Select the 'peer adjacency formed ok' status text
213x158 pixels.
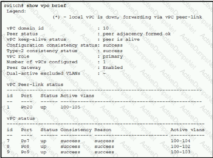(x=136, y=34)
